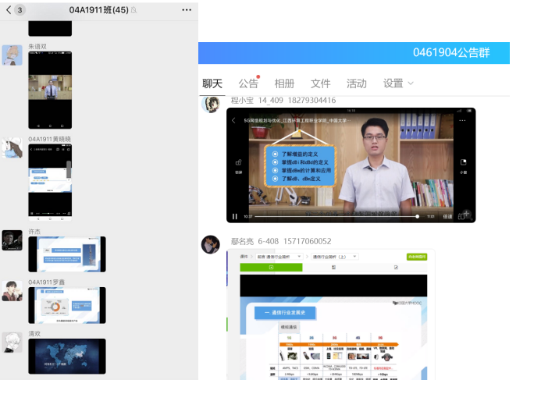This screenshot has height=394, width=534.
Task: Switch to the 公告 tab
Action: pyautogui.click(x=248, y=83)
